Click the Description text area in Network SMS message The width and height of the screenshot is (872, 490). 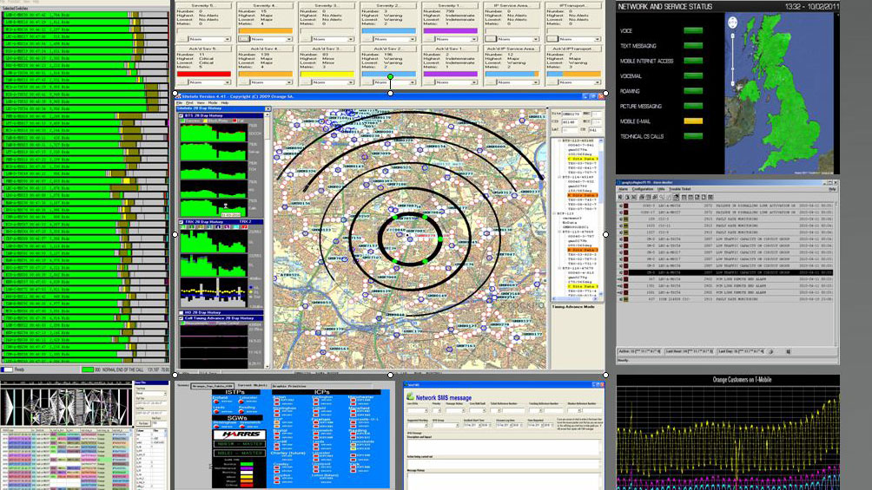tap(504, 446)
